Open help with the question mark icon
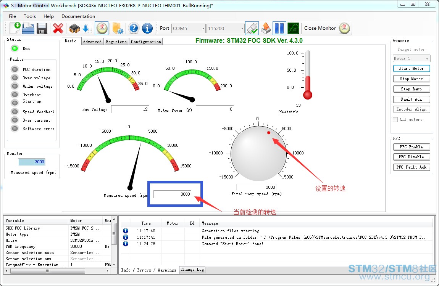The width and height of the screenshot is (439, 286). pos(134,28)
